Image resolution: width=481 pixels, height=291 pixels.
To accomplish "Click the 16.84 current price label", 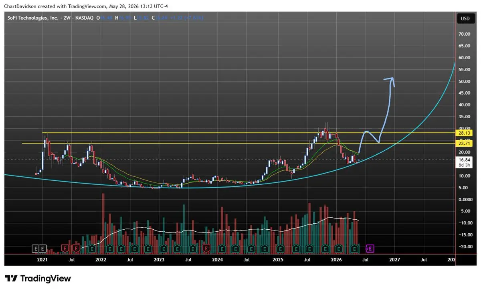I will (x=465, y=160).
